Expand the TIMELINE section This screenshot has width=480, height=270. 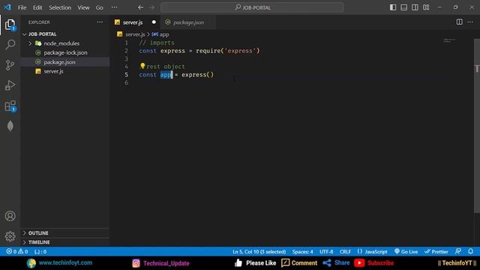65,242
